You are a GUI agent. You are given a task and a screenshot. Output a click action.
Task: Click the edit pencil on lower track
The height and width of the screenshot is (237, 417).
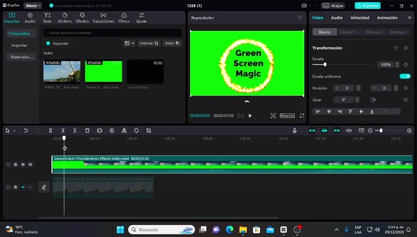(x=44, y=187)
